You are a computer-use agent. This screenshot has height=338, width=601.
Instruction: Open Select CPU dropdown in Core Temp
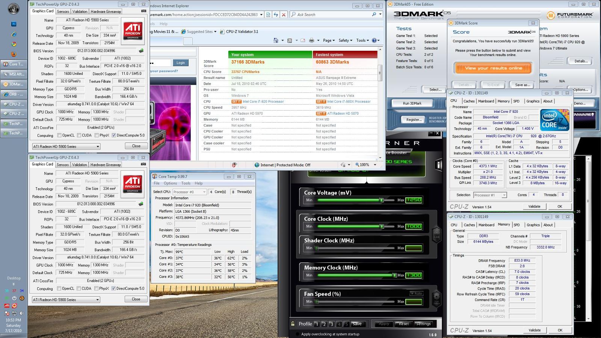pos(189,192)
